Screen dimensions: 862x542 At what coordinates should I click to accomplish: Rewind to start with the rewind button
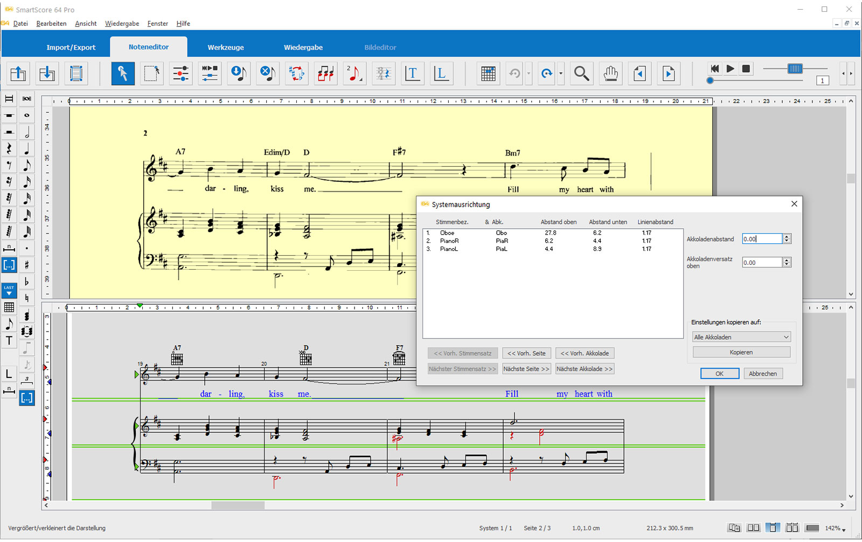(x=715, y=68)
